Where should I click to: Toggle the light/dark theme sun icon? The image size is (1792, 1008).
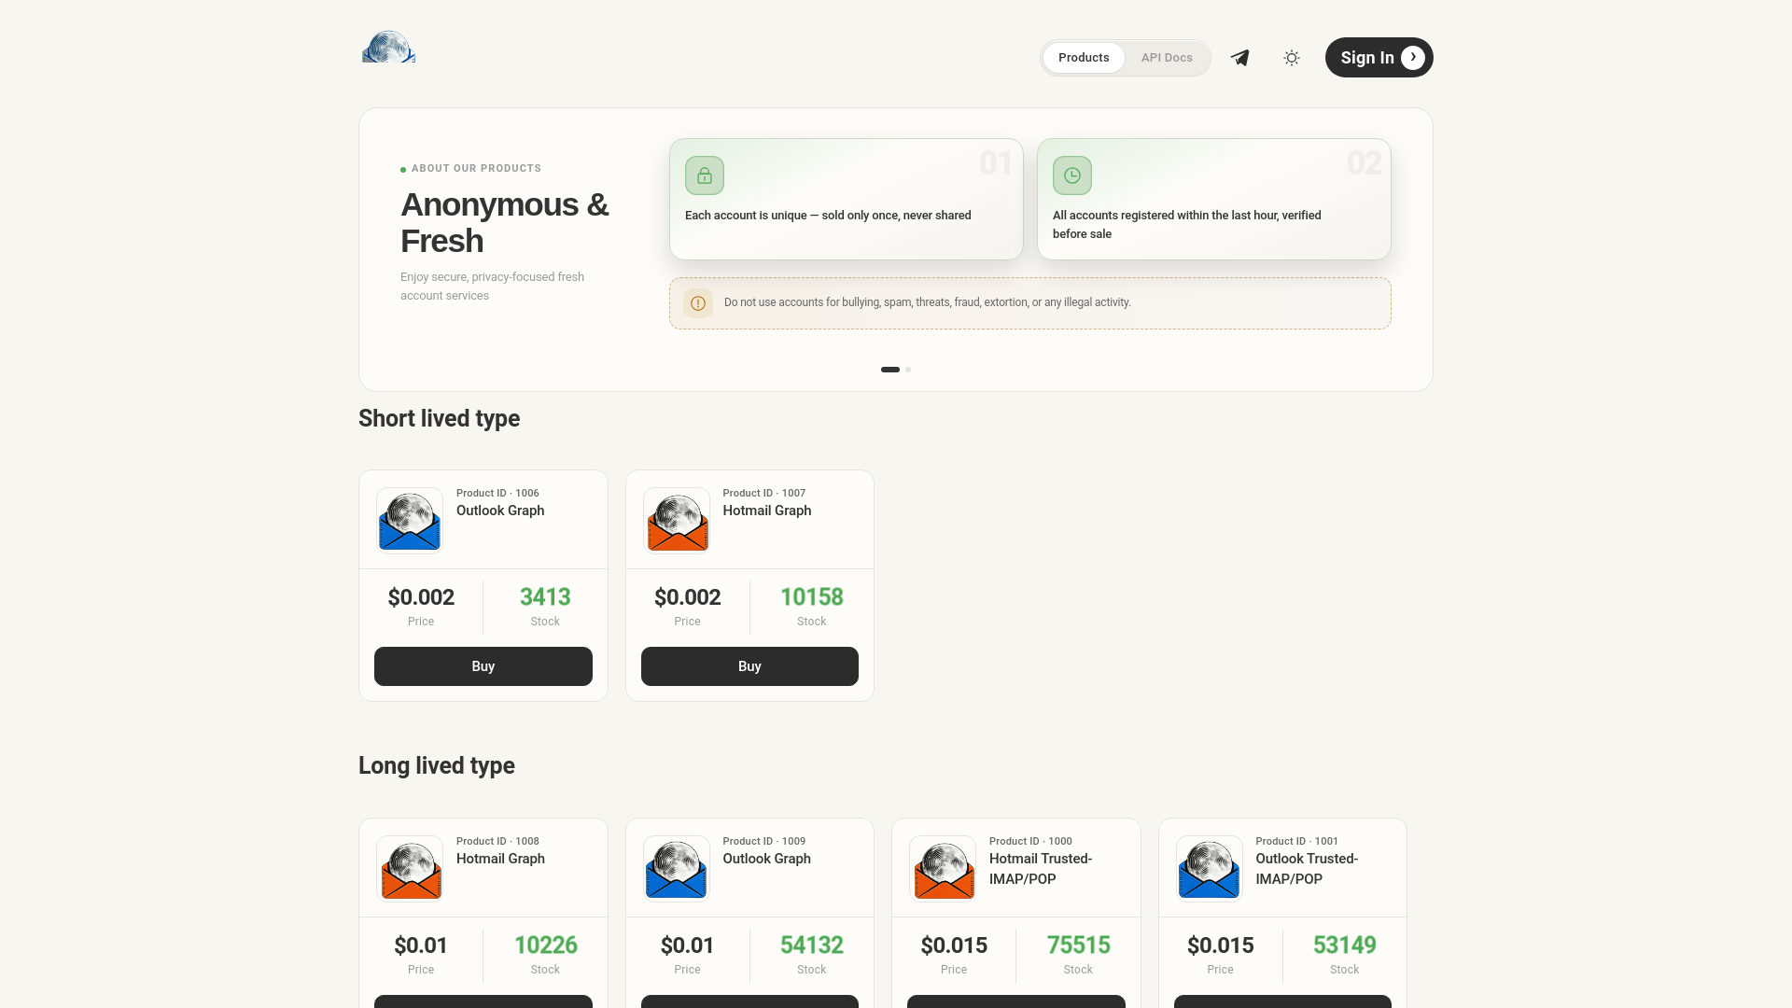1292,58
